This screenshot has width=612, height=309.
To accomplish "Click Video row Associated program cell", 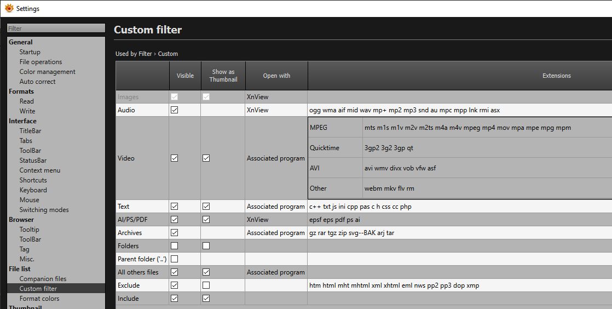I will pos(276,158).
